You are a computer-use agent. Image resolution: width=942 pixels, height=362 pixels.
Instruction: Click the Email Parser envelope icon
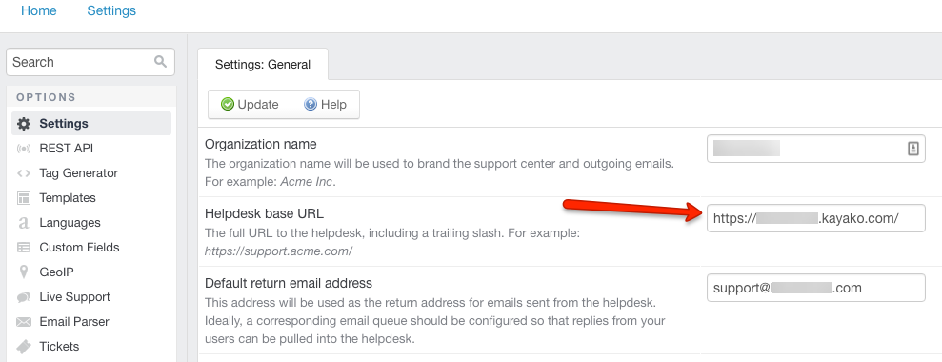(24, 322)
